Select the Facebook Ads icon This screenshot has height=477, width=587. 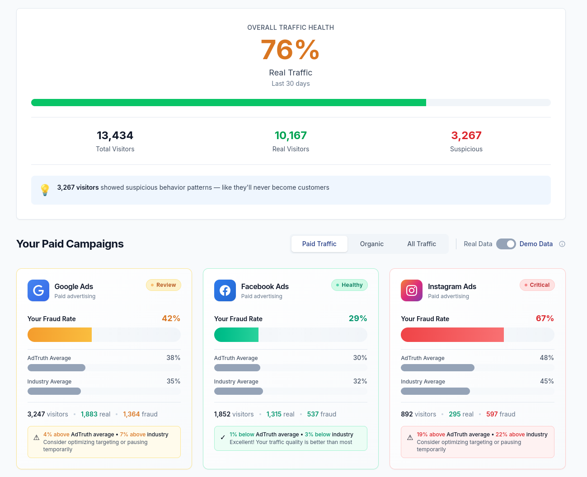pyautogui.click(x=225, y=290)
